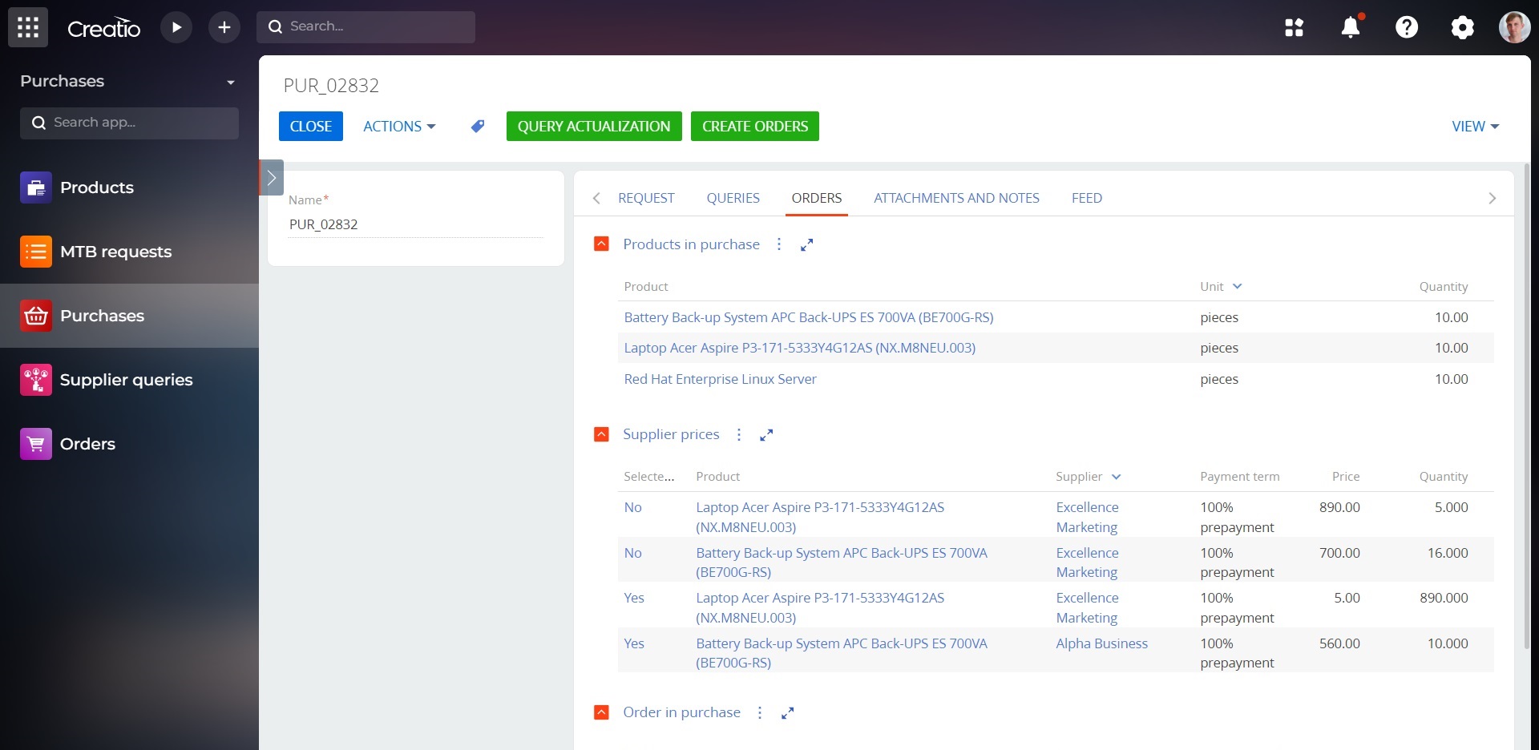Click the Search app field in sidebar
Viewport: 1539px width, 750px height.
coord(129,123)
